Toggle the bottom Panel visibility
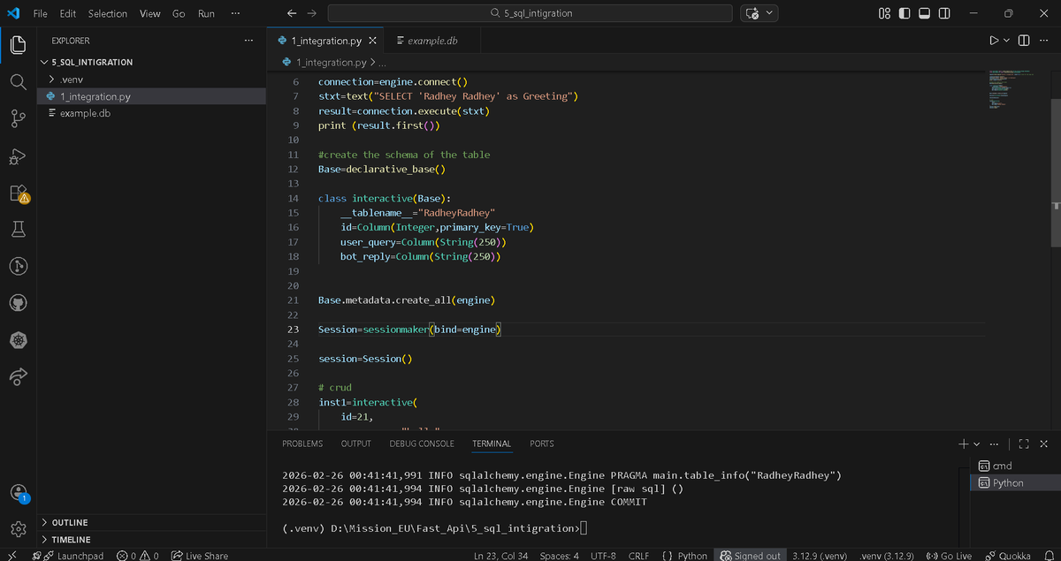Screen dimensions: 1061x561 tap(925, 13)
